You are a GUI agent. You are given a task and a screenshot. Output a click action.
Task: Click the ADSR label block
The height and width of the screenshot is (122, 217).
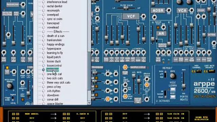[x=158, y=11]
